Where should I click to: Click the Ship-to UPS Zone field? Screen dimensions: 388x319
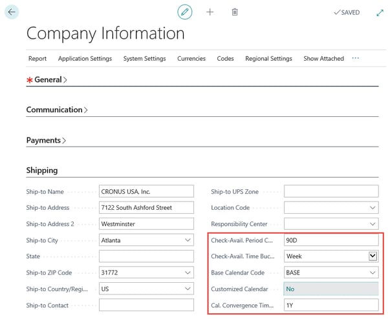(x=331, y=192)
